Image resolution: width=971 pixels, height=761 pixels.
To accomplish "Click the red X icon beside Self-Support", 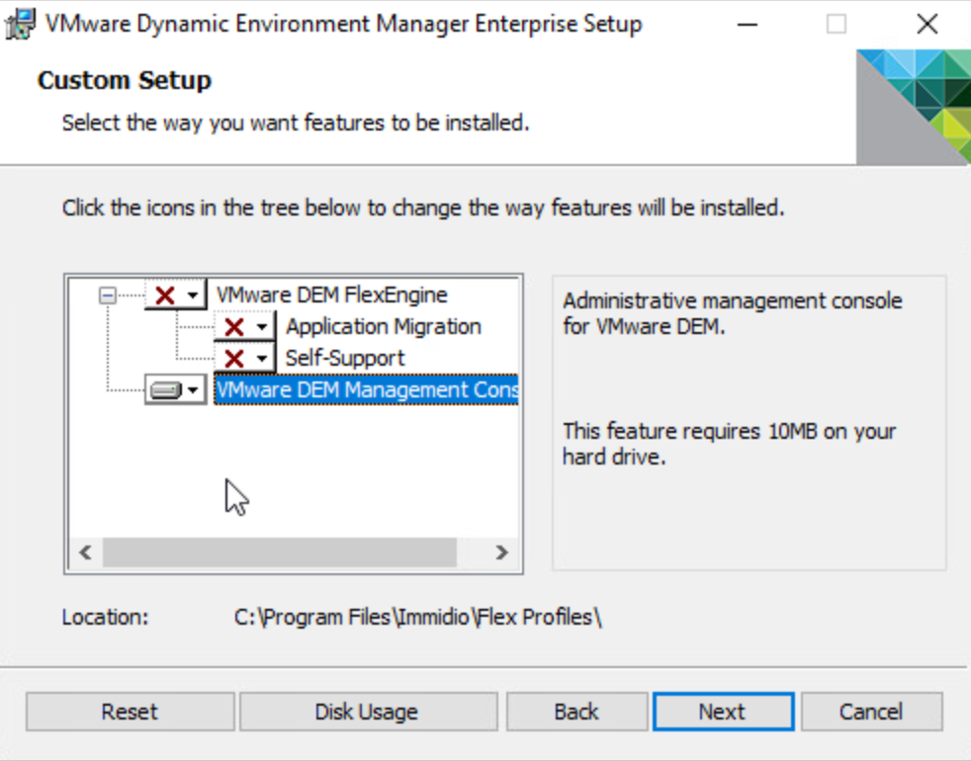I will [x=234, y=358].
